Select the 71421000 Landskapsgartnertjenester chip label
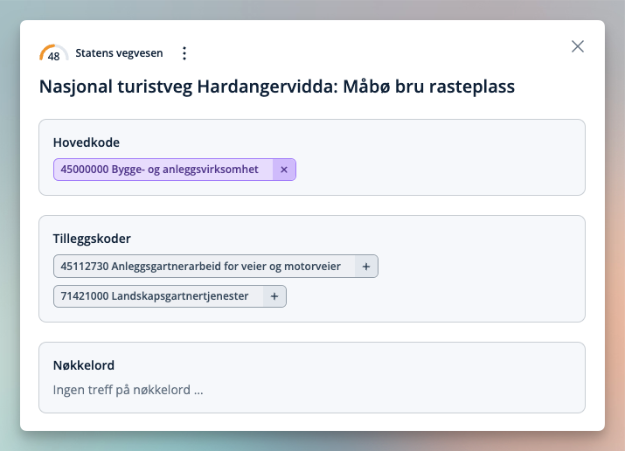 point(157,296)
